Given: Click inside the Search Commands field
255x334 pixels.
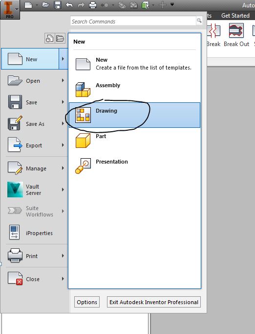Looking at the screenshot, I should (x=133, y=21).
